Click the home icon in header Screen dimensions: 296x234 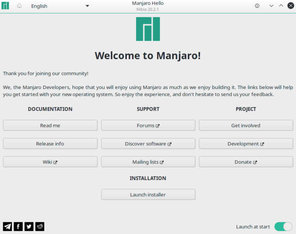coord(19,6)
